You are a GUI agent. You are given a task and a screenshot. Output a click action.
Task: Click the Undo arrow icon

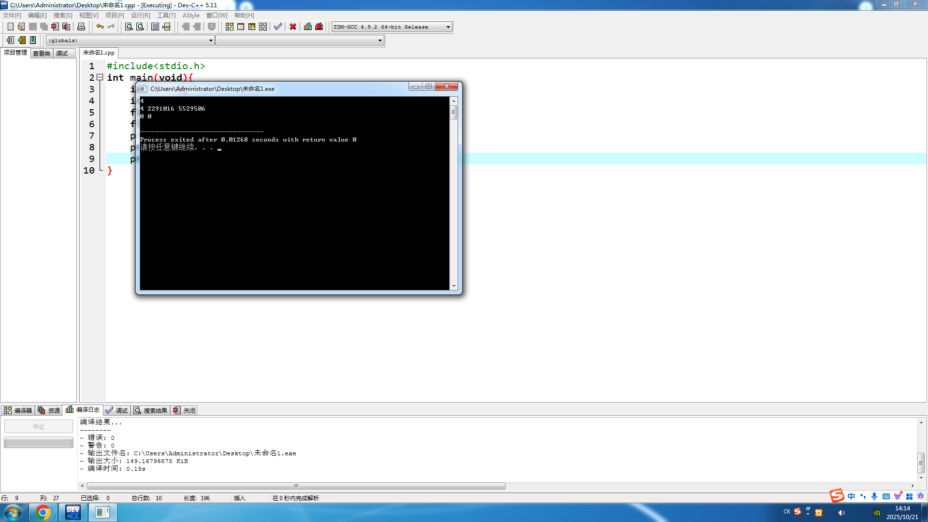tap(100, 27)
